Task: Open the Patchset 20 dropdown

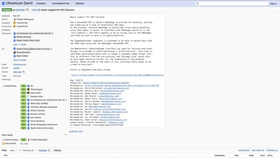Action: [29, 151]
